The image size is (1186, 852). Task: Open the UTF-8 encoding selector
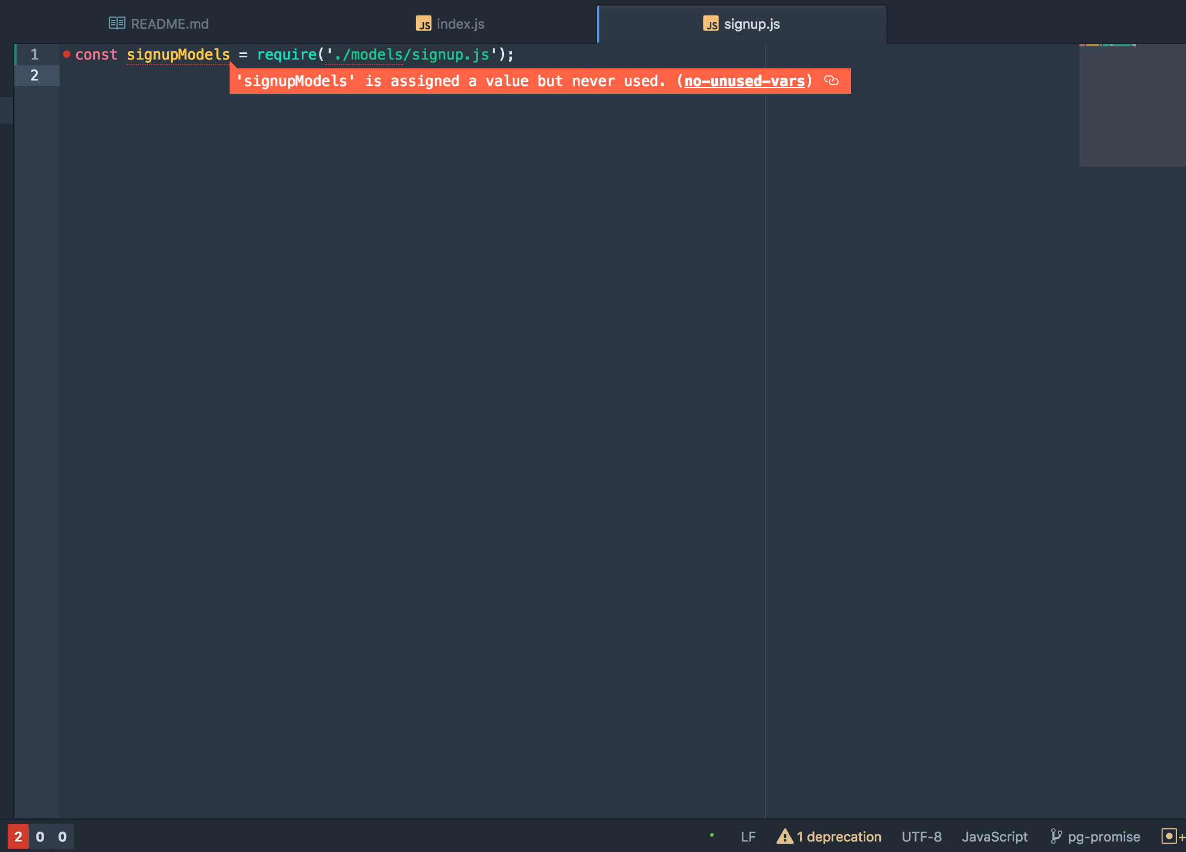pos(921,836)
